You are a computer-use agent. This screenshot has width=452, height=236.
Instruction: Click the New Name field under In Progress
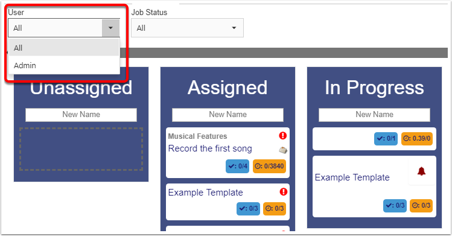tap(374, 115)
